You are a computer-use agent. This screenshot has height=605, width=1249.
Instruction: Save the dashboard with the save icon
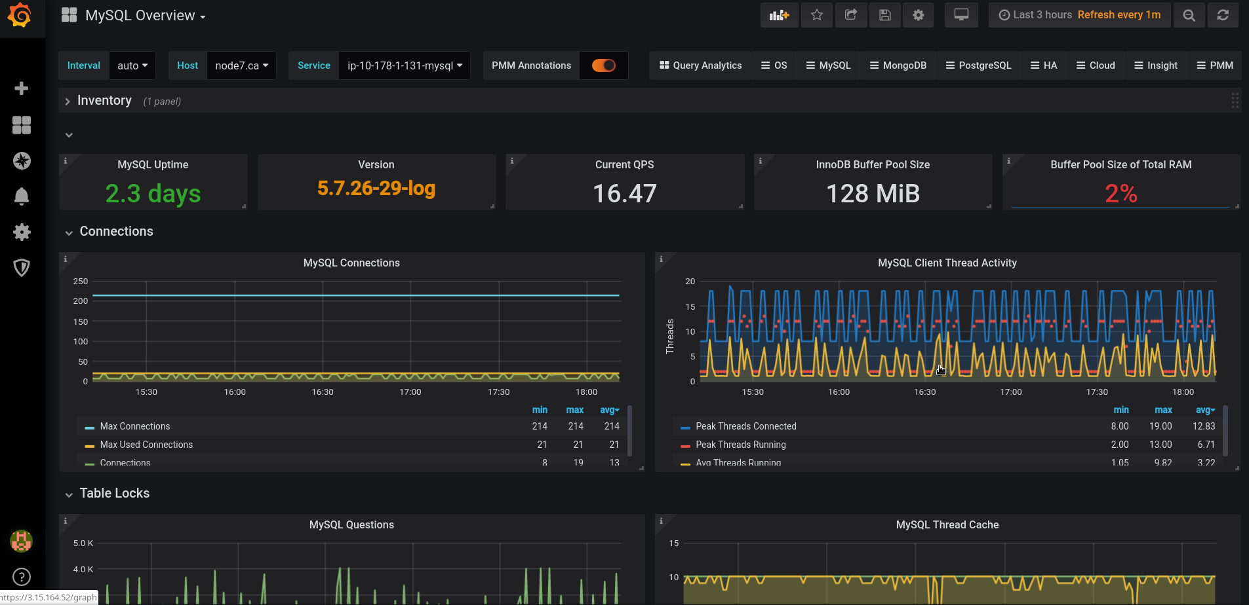(x=884, y=14)
